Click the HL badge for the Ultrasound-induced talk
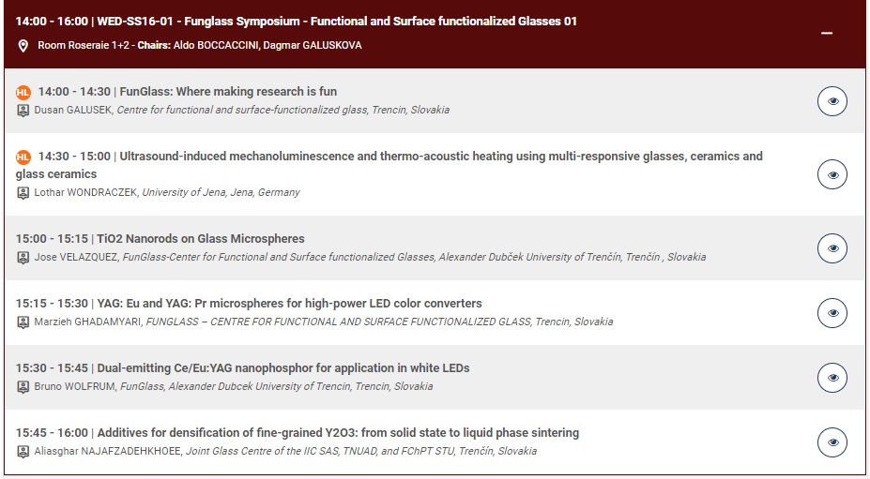Image resolution: width=870 pixels, height=479 pixels. click(x=23, y=157)
